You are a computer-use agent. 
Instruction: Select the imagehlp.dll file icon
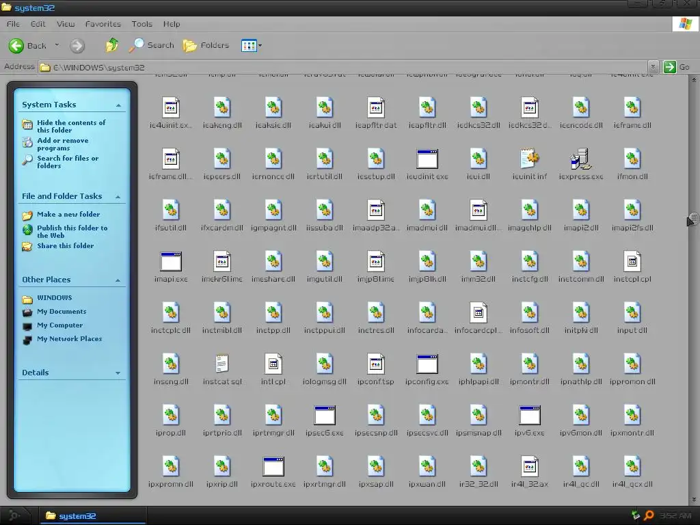[x=530, y=210]
